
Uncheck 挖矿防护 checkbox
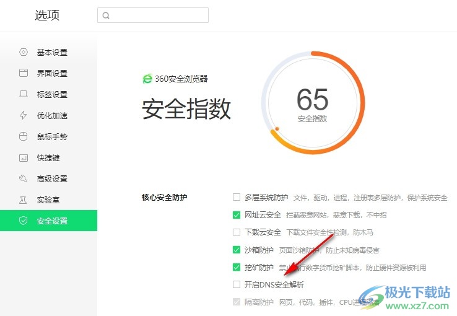click(x=237, y=267)
